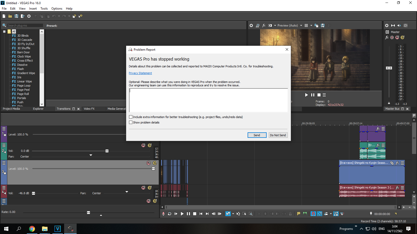Open Split Screen View dropdown arrow

click(x=275, y=25)
